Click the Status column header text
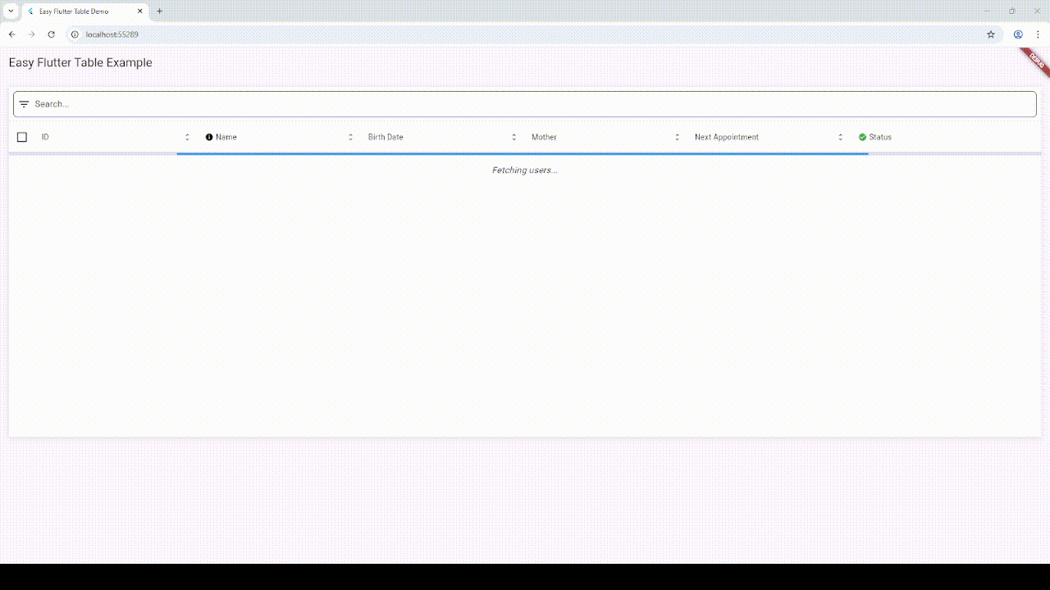 (x=880, y=137)
